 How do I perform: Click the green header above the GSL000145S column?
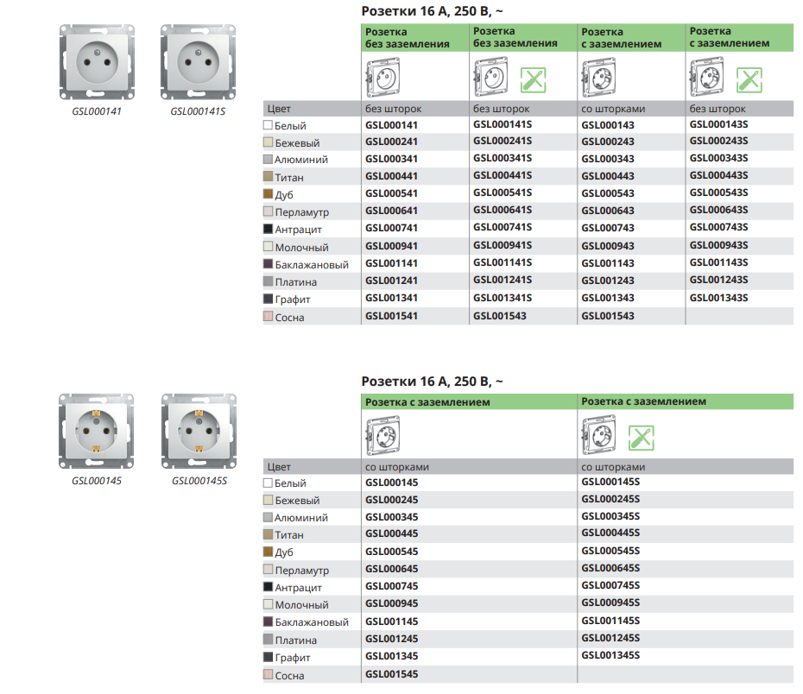pyautogui.click(x=686, y=401)
